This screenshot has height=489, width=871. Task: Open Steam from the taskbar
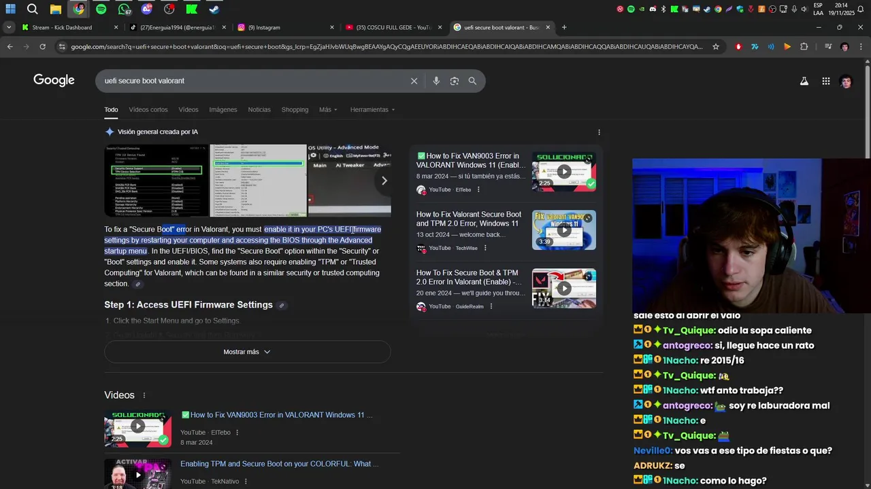coord(214,10)
